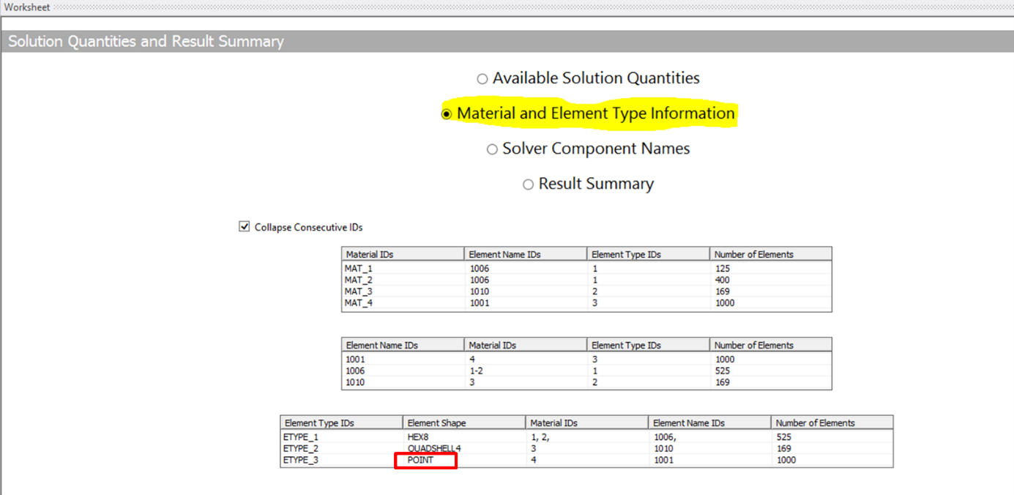Image resolution: width=1014 pixels, height=495 pixels.
Task: Click the POINT element shape cell
Action: (421, 460)
